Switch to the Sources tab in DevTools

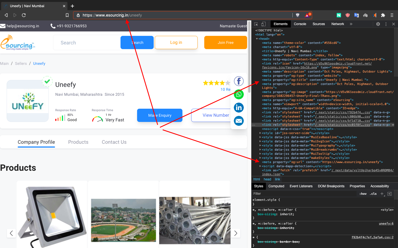(319, 24)
